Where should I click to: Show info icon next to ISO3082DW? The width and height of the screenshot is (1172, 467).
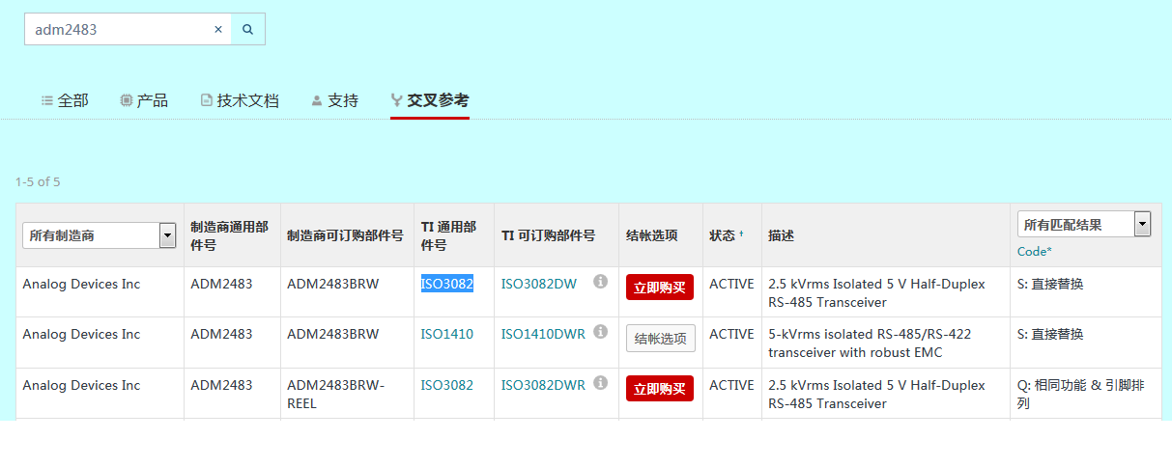tap(600, 282)
